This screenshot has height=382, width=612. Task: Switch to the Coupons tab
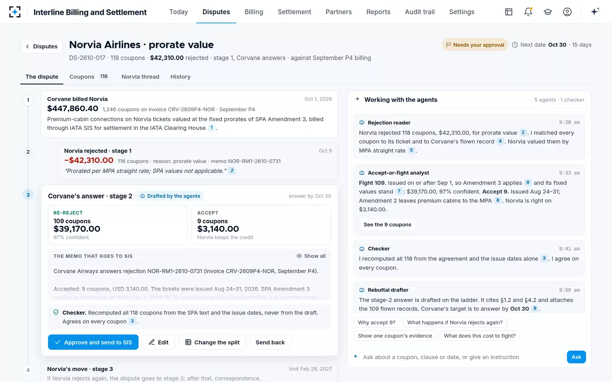(x=89, y=77)
